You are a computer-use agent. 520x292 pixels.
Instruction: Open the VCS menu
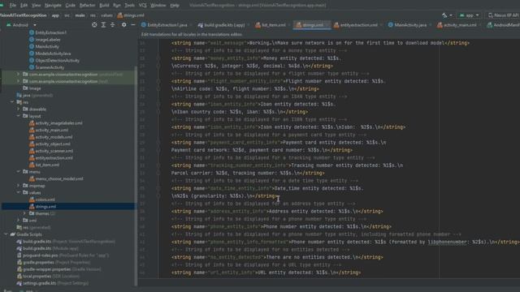point(143,6)
